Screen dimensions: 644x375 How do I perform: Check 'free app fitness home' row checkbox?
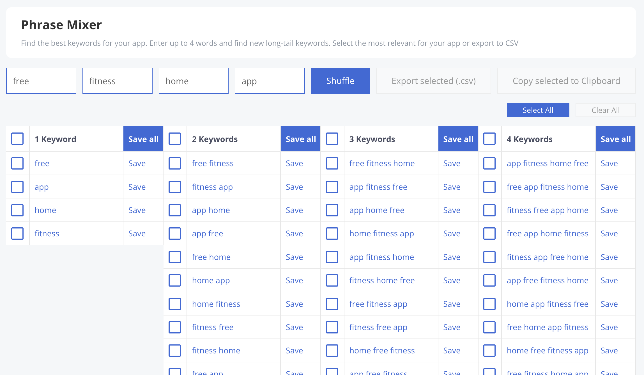point(489,187)
